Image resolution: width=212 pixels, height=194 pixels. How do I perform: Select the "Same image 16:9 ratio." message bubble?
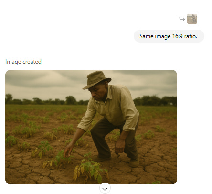[169, 36]
